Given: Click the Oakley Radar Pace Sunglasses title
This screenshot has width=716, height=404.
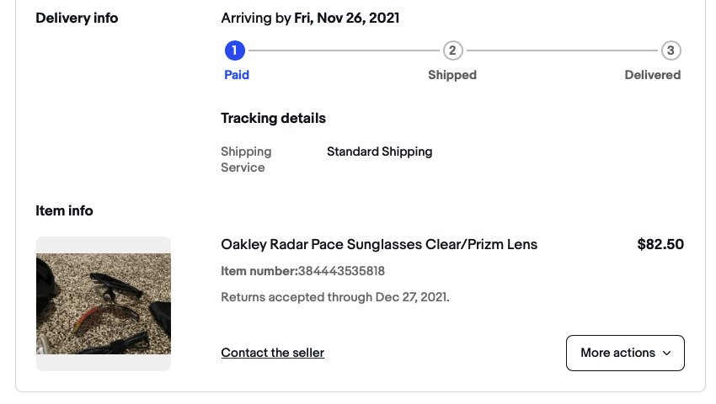Looking at the screenshot, I should 379,245.
